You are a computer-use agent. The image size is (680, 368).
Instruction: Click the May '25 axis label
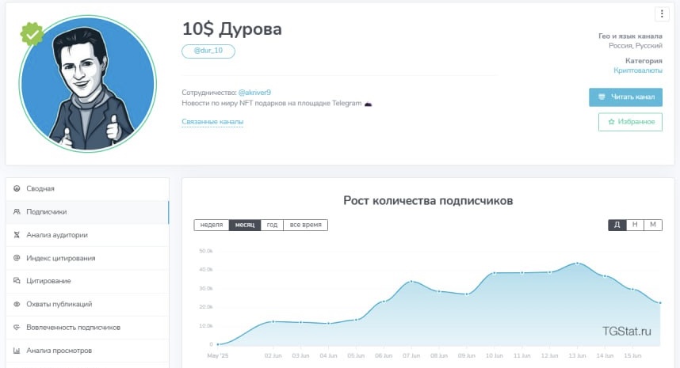point(218,356)
